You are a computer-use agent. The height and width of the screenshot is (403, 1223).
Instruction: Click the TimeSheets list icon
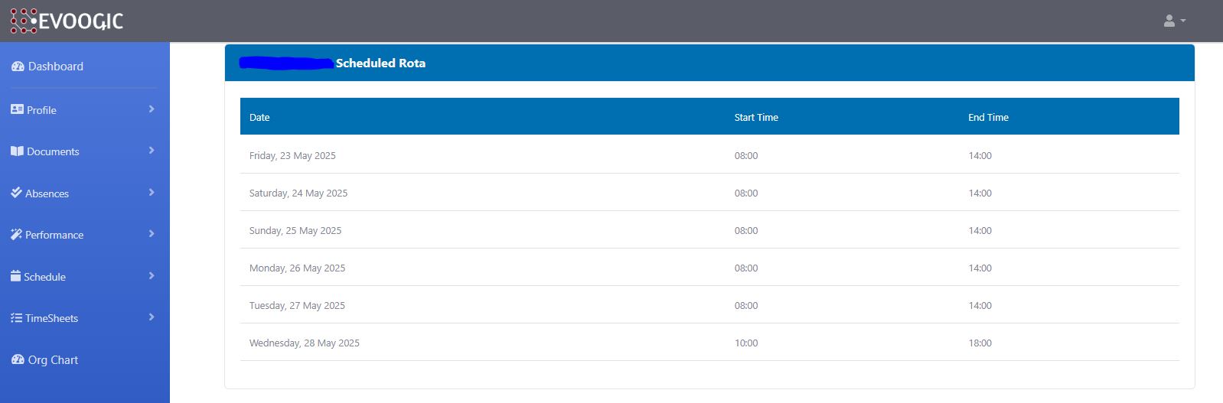tap(16, 317)
